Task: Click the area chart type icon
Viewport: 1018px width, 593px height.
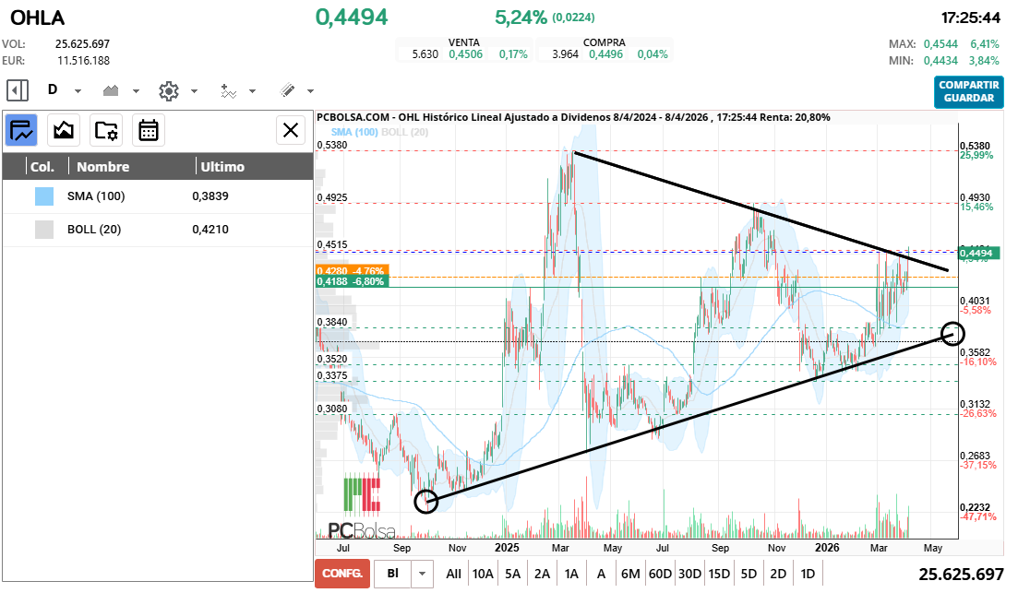Action: (x=111, y=90)
